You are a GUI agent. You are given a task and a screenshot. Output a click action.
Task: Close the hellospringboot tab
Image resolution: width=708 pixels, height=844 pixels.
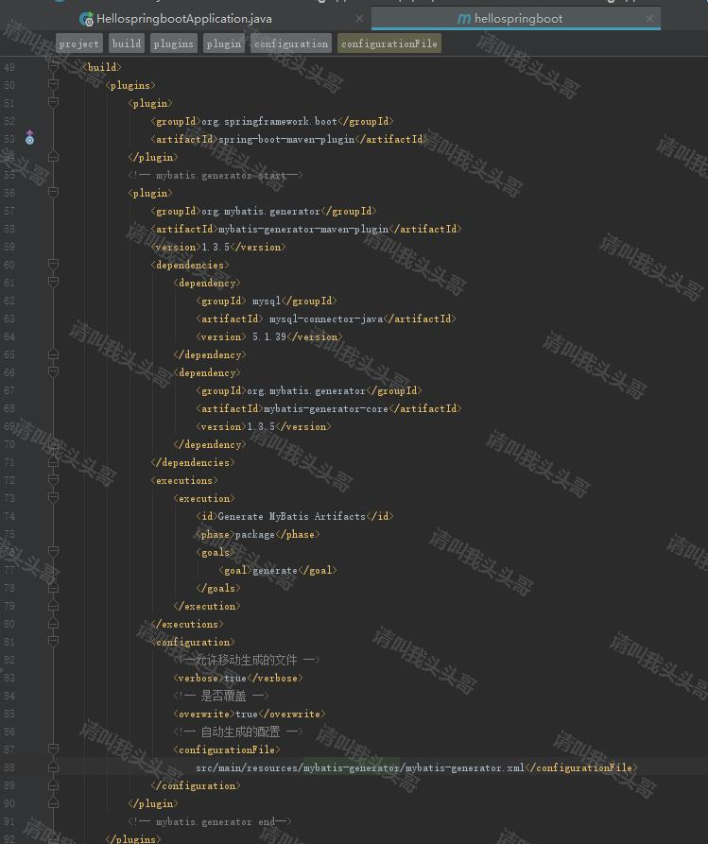tap(649, 19)
